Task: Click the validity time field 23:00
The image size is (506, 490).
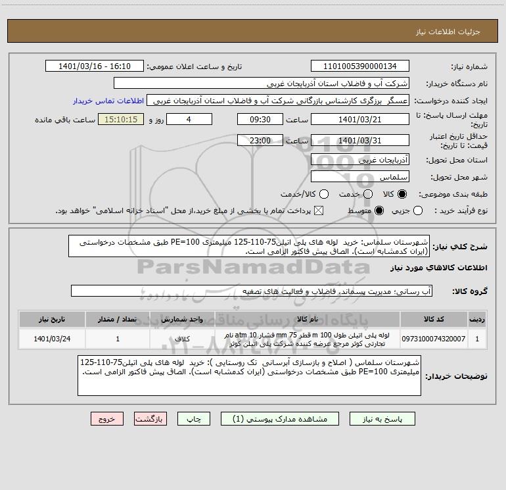Action: (x=260, y=140)
